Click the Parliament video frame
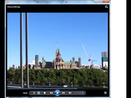This screenshot has height=98, width=131. click(58, 50)
